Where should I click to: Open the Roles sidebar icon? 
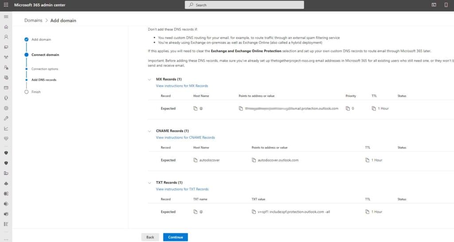(6, 67)
